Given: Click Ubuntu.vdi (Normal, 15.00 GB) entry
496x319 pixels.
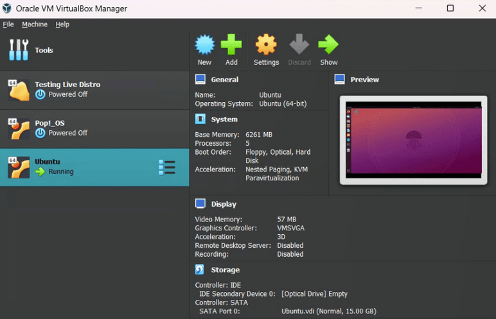Looking at the screenshot, I should point(329,311).
